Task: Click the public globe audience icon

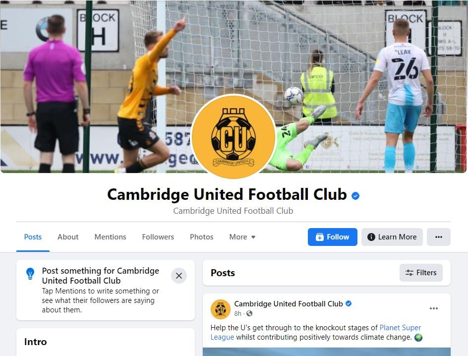Action: pos(249,313)
